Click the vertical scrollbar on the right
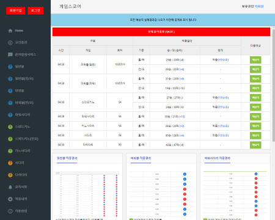The height and width of the screenshot is (220, 275). tap(274, 86)
